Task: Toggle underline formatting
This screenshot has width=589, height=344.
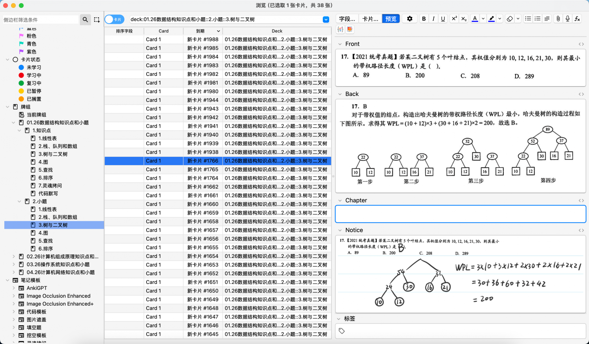Action: point(443,18)
